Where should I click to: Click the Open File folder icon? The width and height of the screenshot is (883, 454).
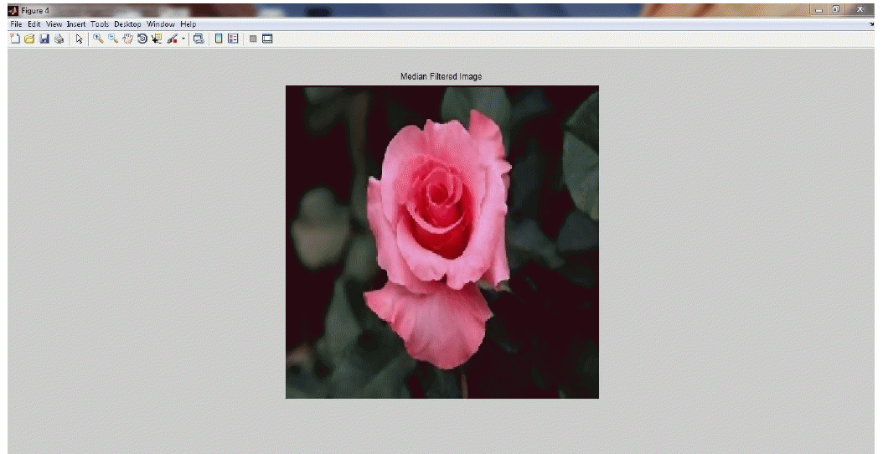pos(29,39)
